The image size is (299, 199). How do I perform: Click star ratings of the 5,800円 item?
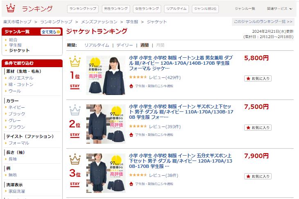click(x=138, y=77)
